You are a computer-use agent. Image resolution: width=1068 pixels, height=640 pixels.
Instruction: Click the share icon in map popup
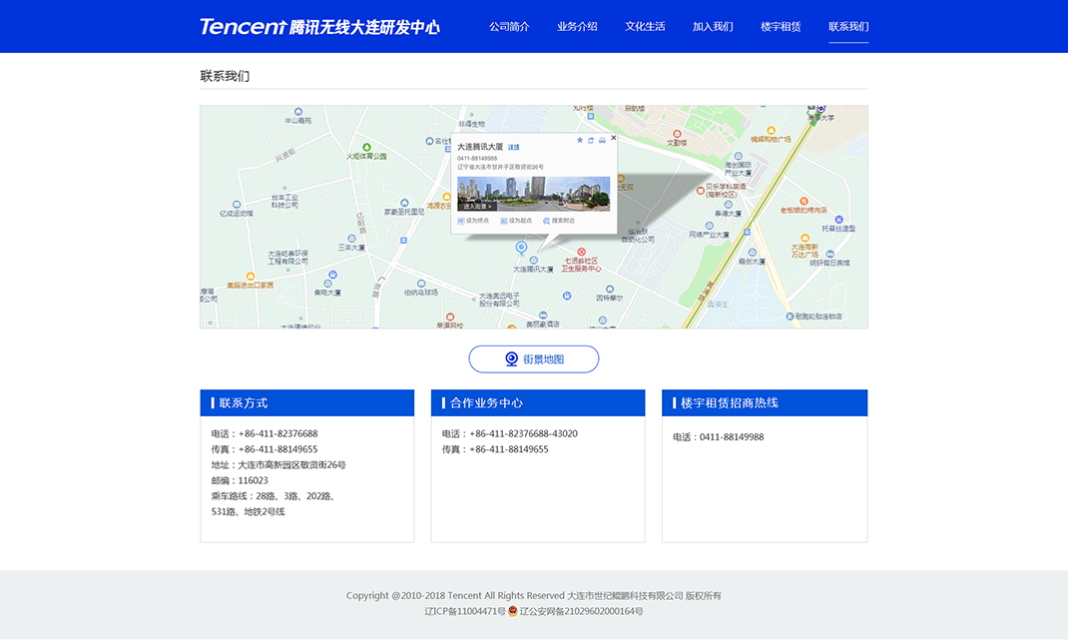click(x=591, y=140)
